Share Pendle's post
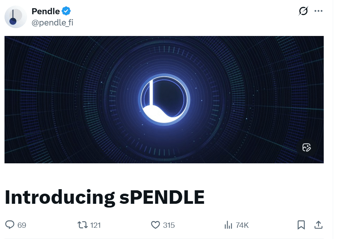 tap(318, 225)
